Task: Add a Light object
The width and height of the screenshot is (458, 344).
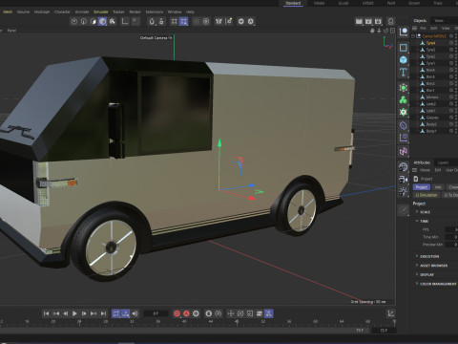Action: click(404, 191)
